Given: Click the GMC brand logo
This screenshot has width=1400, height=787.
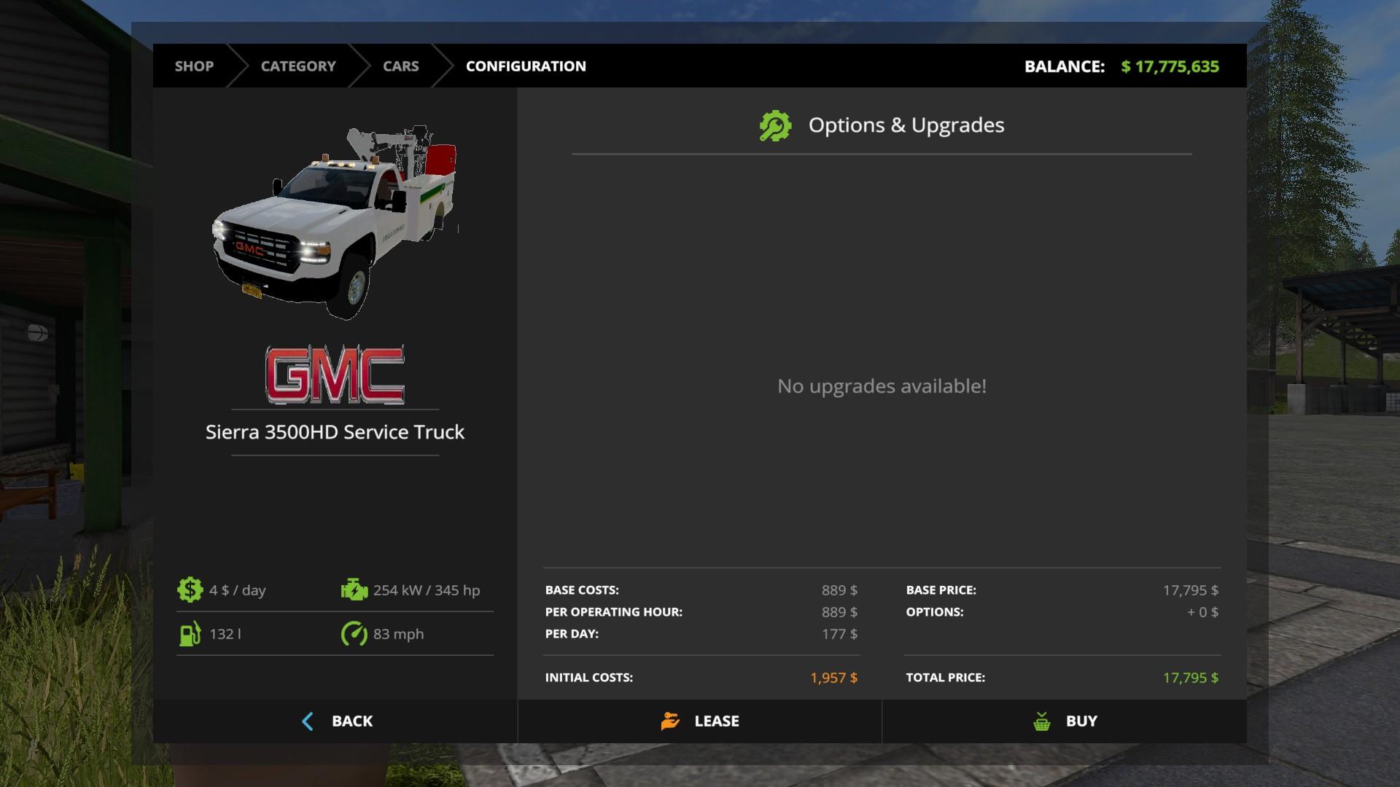Looking at the screenshot, I should pos(335,375).
